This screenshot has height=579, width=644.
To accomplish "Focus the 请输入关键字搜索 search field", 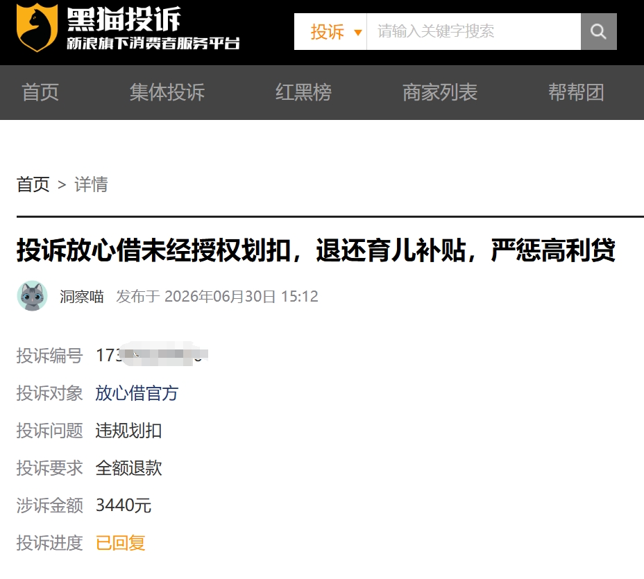I will click(473, 32).
